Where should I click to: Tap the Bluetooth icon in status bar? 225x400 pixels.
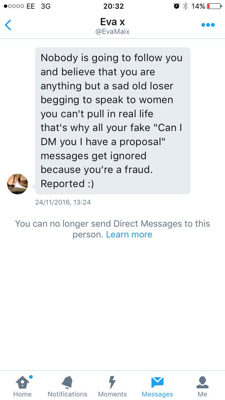186,6
